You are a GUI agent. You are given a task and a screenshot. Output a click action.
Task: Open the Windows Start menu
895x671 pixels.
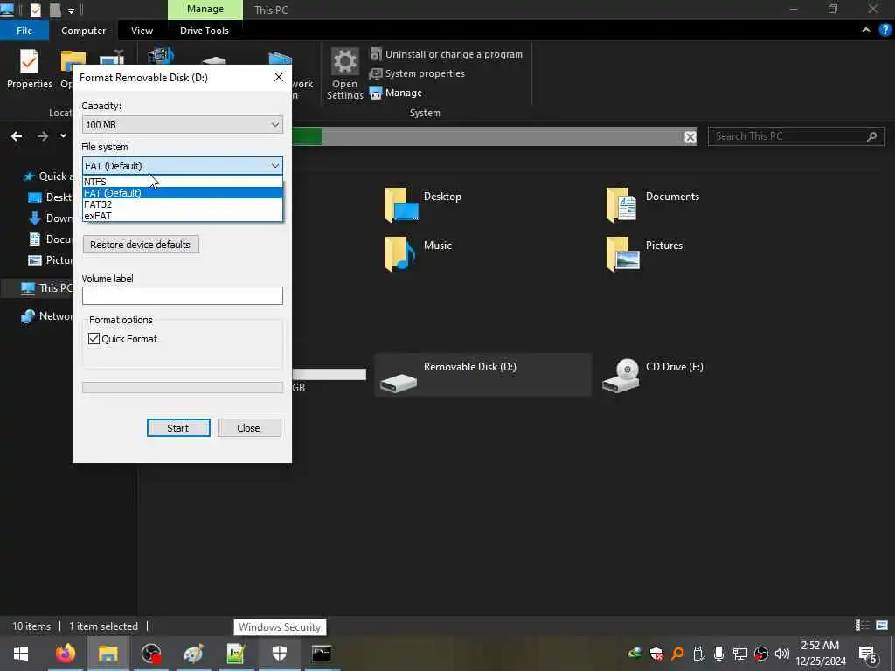21,654
